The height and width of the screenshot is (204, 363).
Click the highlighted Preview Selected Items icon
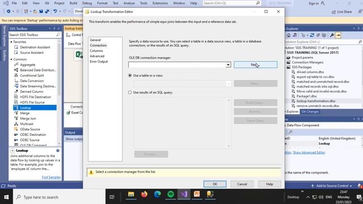coord(338,35)
